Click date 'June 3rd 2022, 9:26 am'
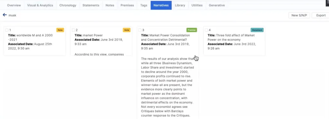 pyautogui.click(x=232, y=46)
